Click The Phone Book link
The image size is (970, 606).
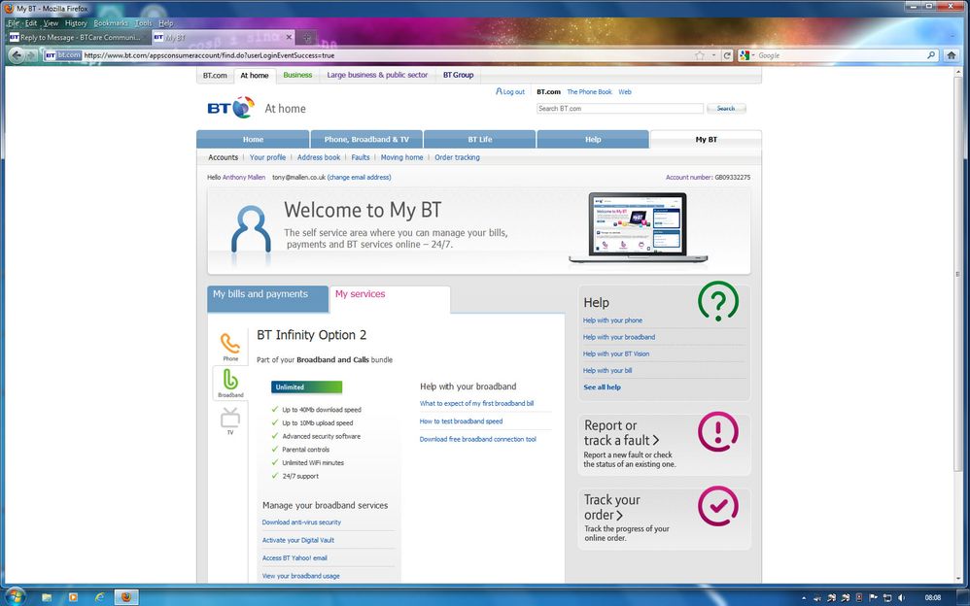click(x=589, y=91)
